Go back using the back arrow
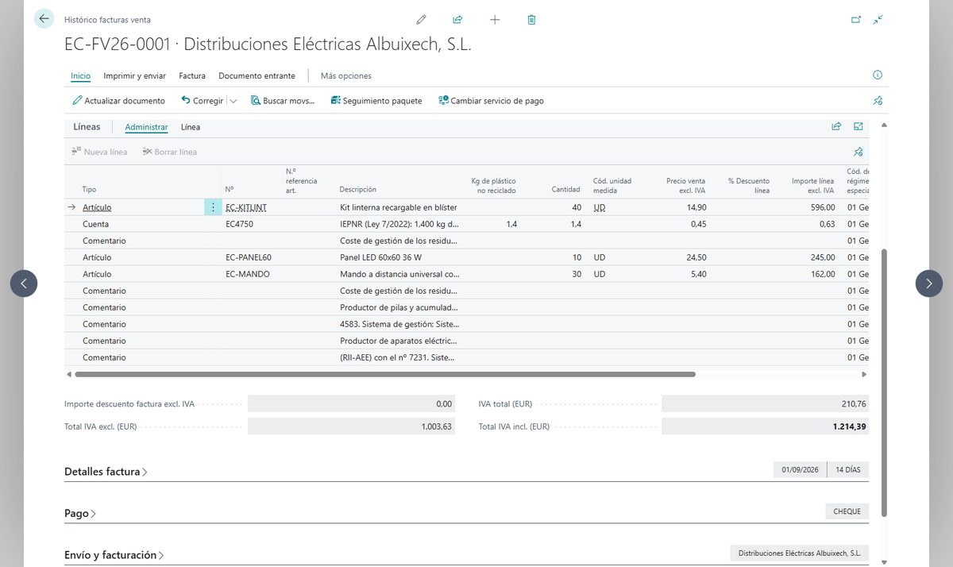This screenshot has height=567, width=953. (x=44, y=19)
